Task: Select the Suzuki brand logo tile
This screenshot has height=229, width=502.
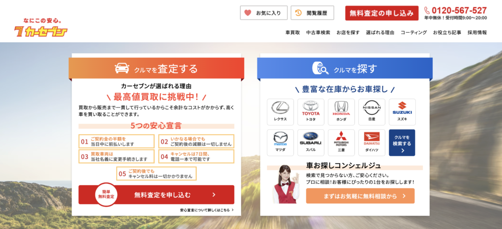Action: click(402, 112)
